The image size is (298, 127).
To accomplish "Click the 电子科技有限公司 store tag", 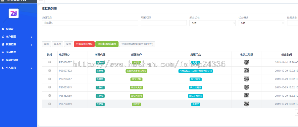I will [x=196, y=71].
